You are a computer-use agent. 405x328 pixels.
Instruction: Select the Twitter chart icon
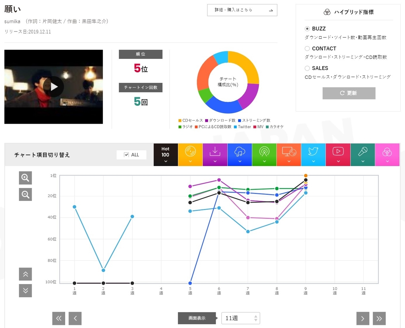314,152
